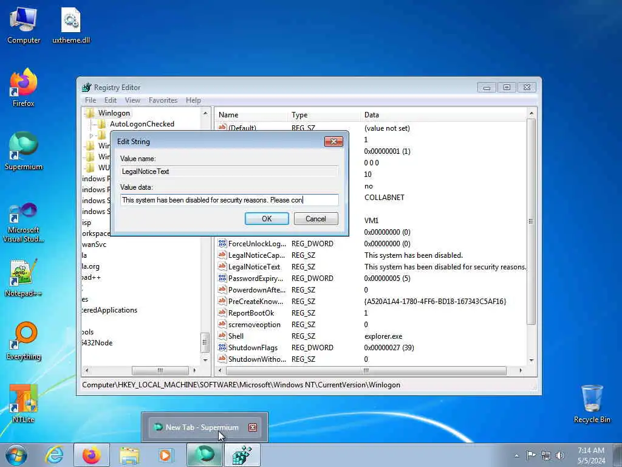Click the Action Center flag tray icon

tap(531, 455)
